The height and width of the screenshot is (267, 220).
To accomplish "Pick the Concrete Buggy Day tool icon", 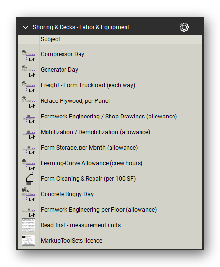I will pyautogui.click(x=29, y=194).
